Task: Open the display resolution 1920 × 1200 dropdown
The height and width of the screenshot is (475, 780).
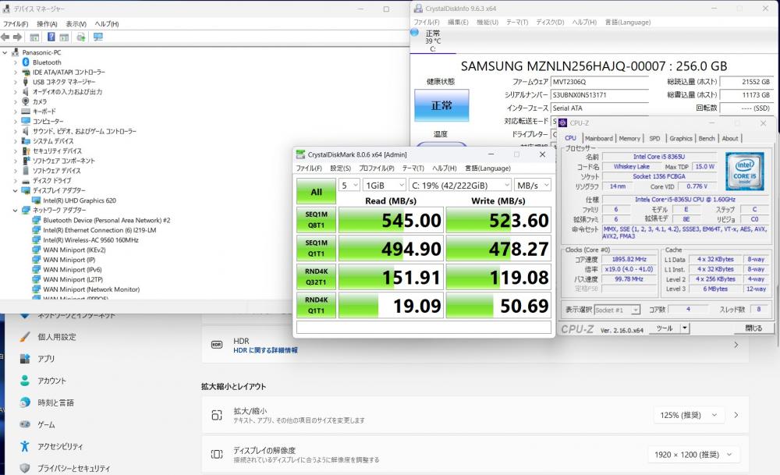Action: [693, 455]
